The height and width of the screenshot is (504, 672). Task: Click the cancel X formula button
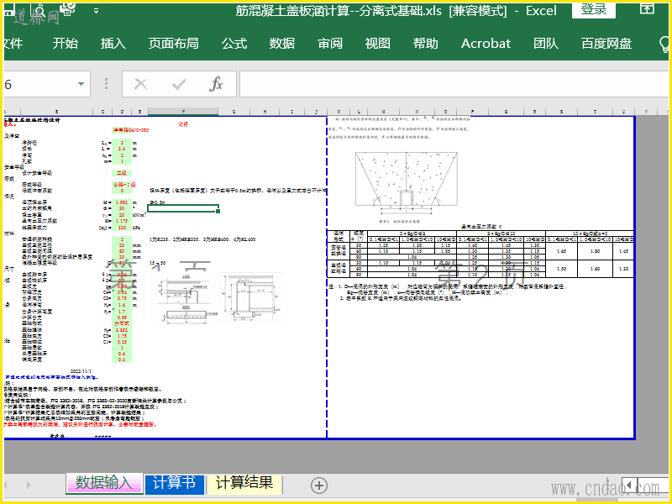click(x=140, y=84)
